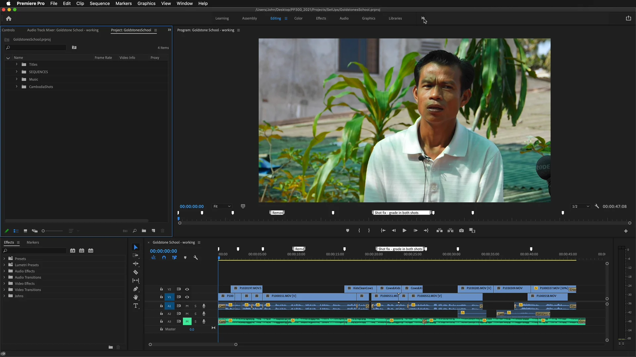Image resolution: width=636 pixels, height=357 pixels.
Task: Open Quick Export share icon
Action: click(628, 19)
